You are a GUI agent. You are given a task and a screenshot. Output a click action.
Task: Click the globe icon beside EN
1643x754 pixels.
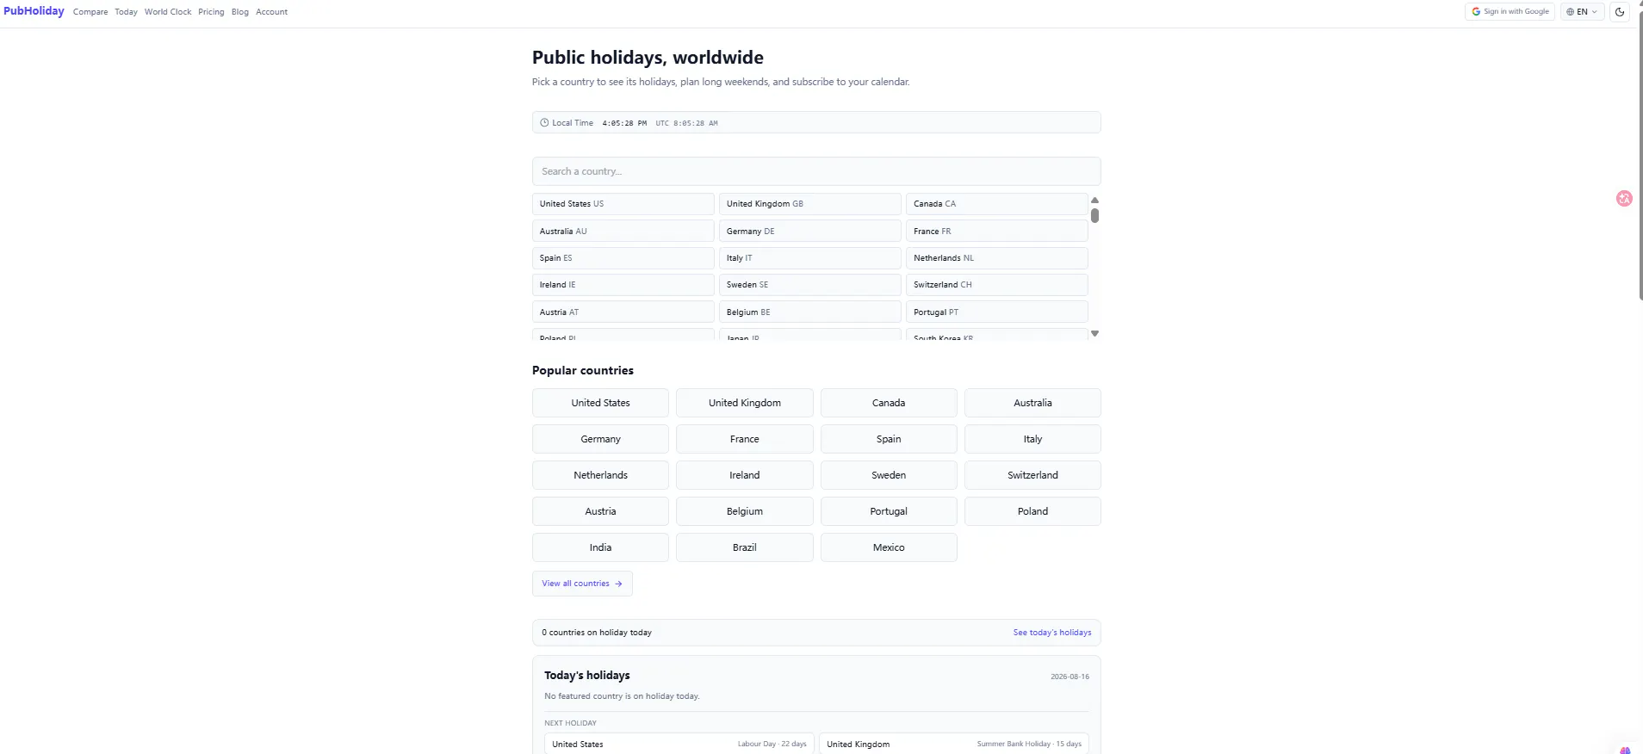[1571, 12]
